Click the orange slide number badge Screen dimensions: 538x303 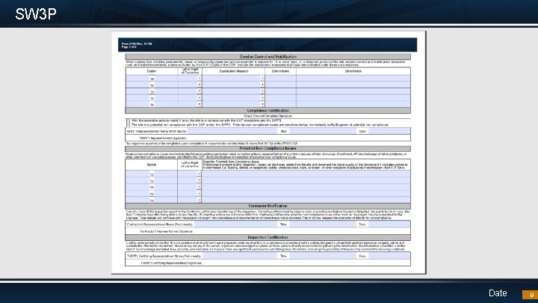[x=530, y=295]
